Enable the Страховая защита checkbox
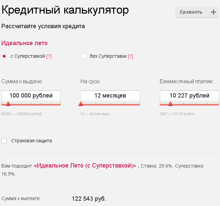This screenshot has height=206, width=220. 4,141
